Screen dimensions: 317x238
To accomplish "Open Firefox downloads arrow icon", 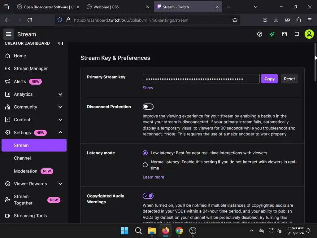I will pos(276,20).
